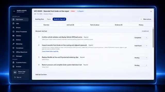Open Driver Timesheets via its clock icon

click(x=13, y=32)
